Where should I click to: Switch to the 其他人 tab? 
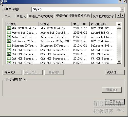(21, 16)
